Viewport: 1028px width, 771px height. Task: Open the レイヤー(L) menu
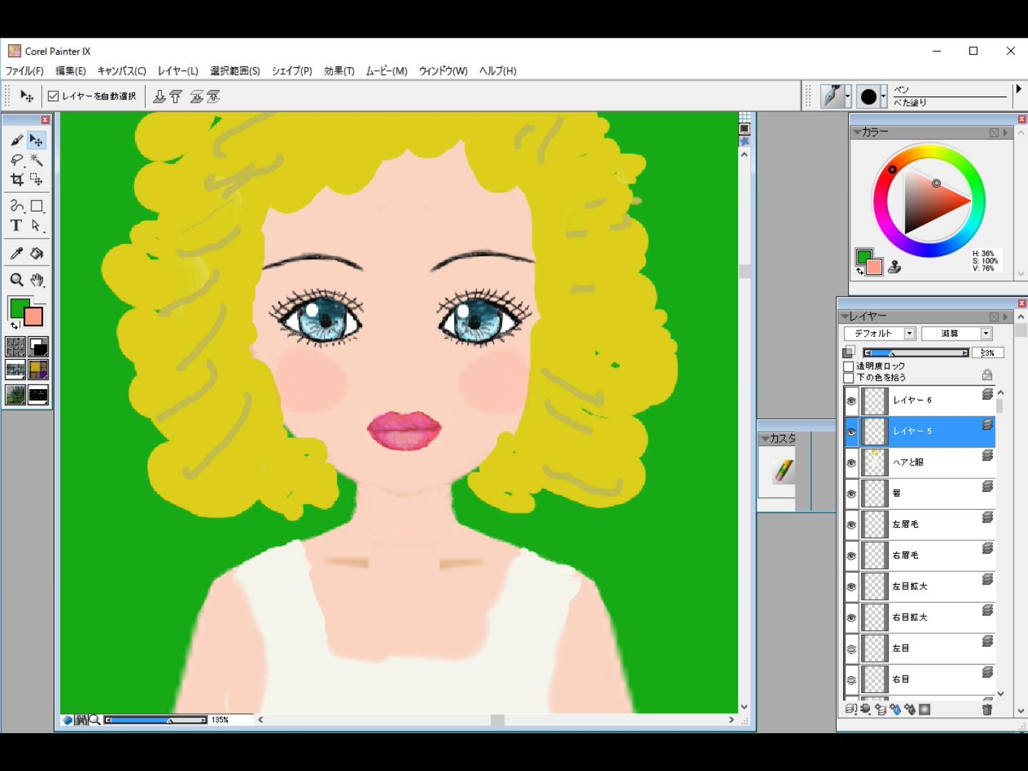point(178,71)
